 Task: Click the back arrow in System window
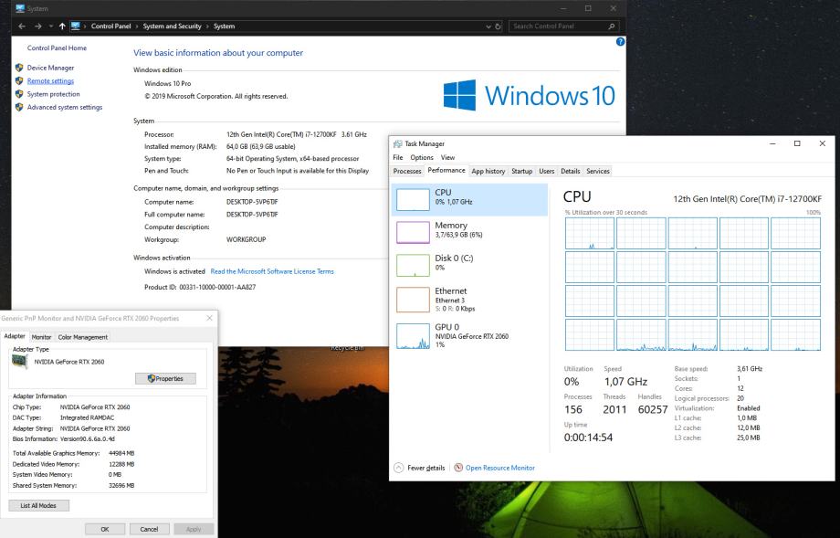click(21, 26)
